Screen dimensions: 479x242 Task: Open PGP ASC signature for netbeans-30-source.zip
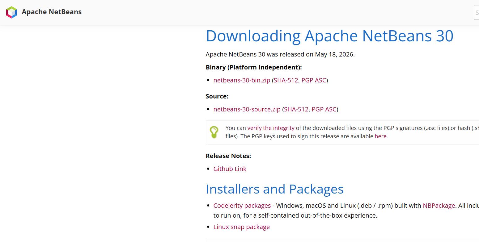point(324,109)
